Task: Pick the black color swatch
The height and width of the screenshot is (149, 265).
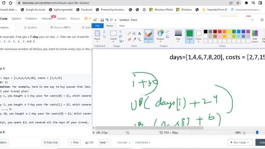Action: [205, 31]
